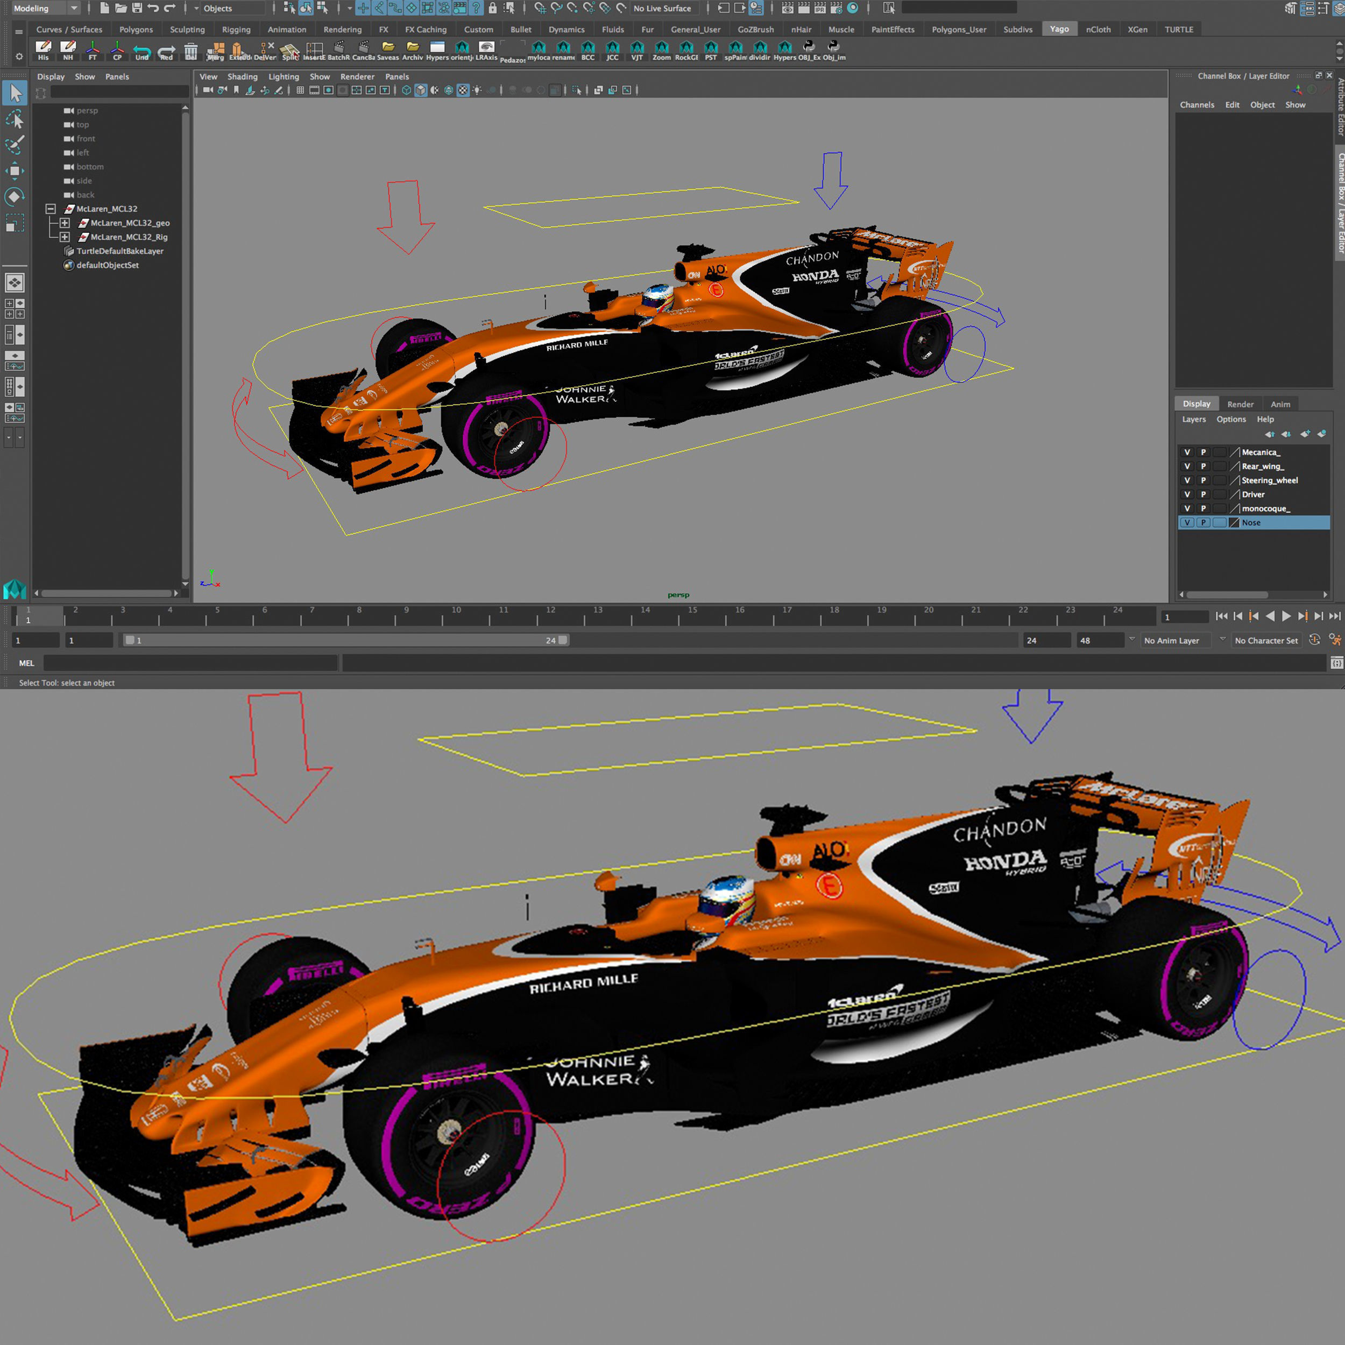
Task: Open the Modeling menu set dropdown
Action: tap(45, 9)
